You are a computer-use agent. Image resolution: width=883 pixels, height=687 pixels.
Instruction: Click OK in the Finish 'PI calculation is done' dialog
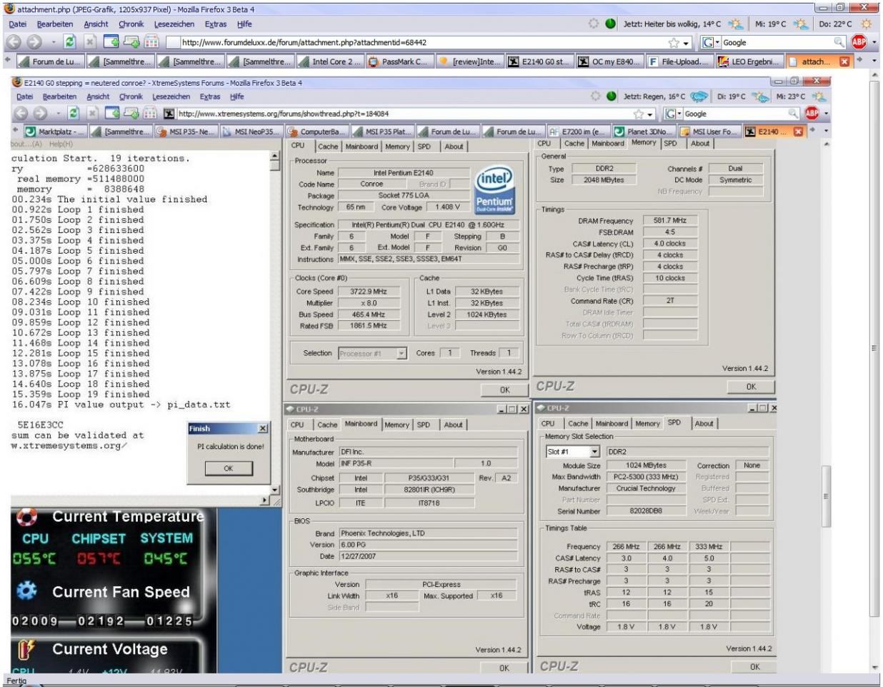coord(229,469)
